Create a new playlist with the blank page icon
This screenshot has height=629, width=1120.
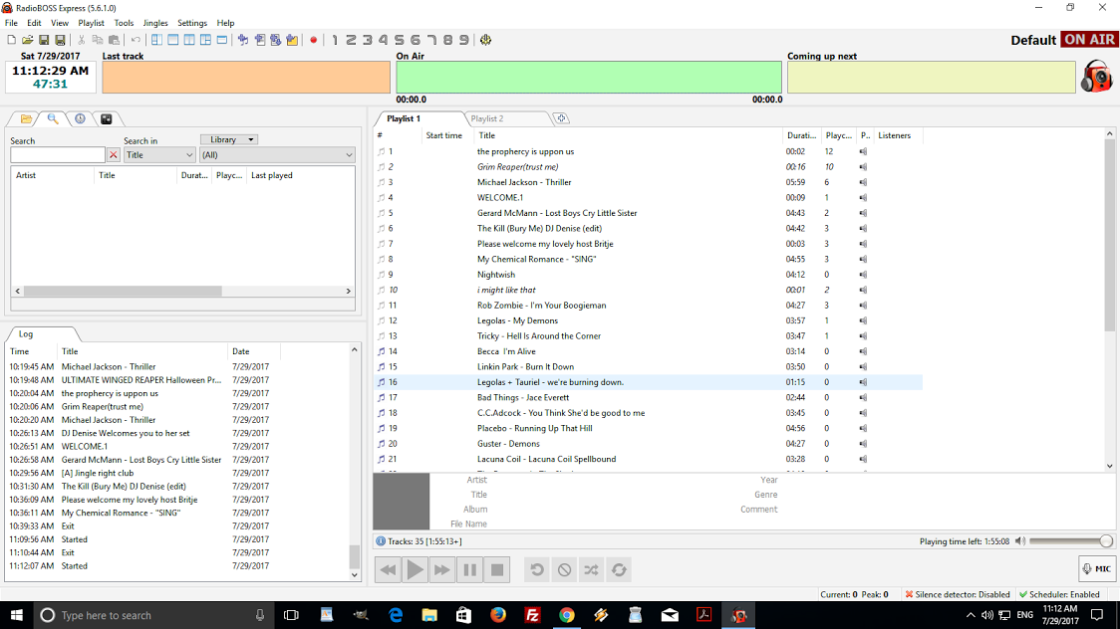pos(11,40)
